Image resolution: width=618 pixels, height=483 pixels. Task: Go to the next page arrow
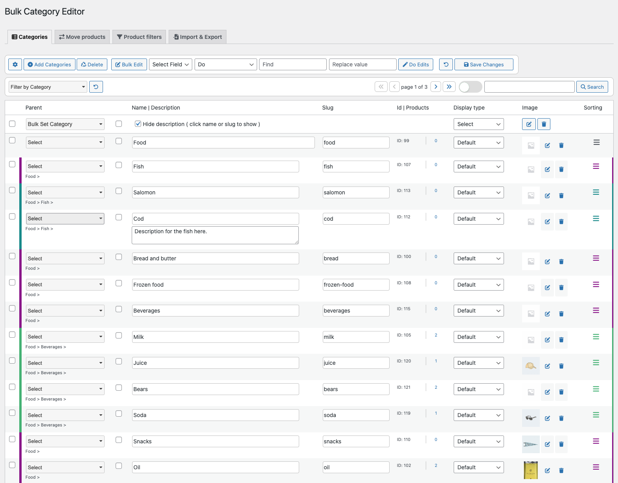tap(436, 87)
